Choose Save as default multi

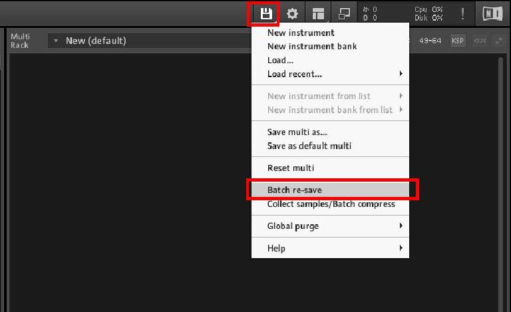coord(330,146)
